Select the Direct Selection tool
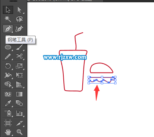Viewport: 154px width, 137px height. 19,10
